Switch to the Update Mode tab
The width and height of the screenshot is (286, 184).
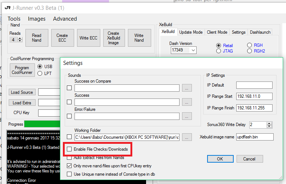(191, 32)
